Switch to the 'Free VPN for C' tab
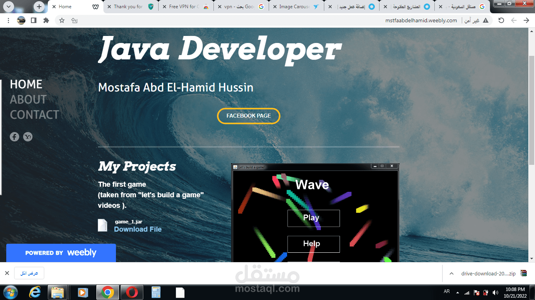 [186, 7]
